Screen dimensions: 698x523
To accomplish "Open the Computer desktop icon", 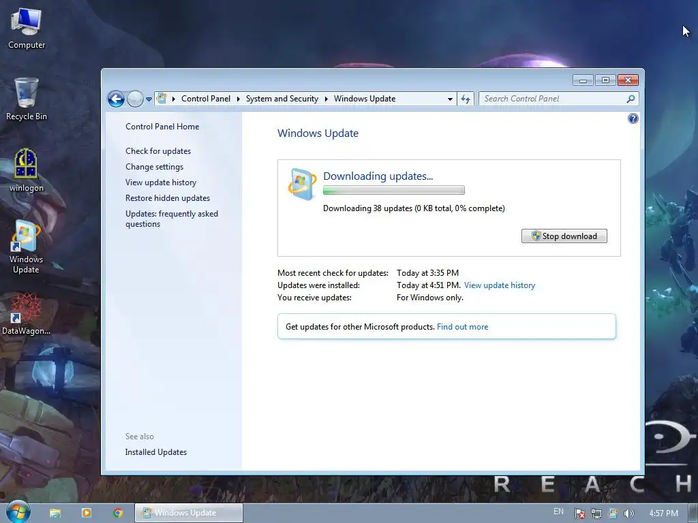I will 27,29.
